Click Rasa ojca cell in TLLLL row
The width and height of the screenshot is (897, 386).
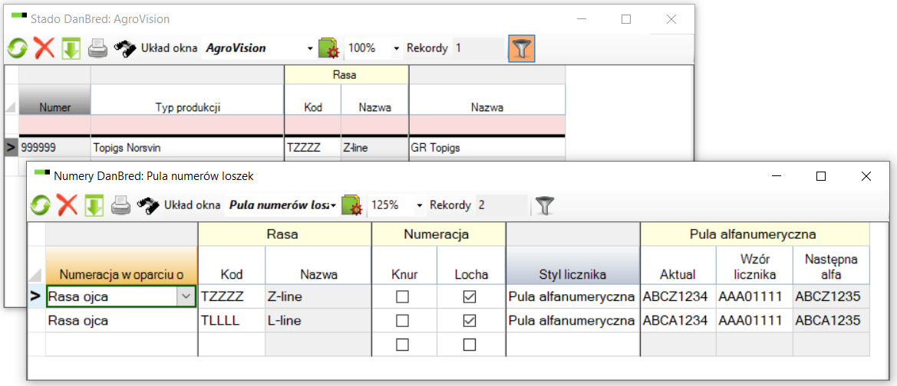coord(121,321)
